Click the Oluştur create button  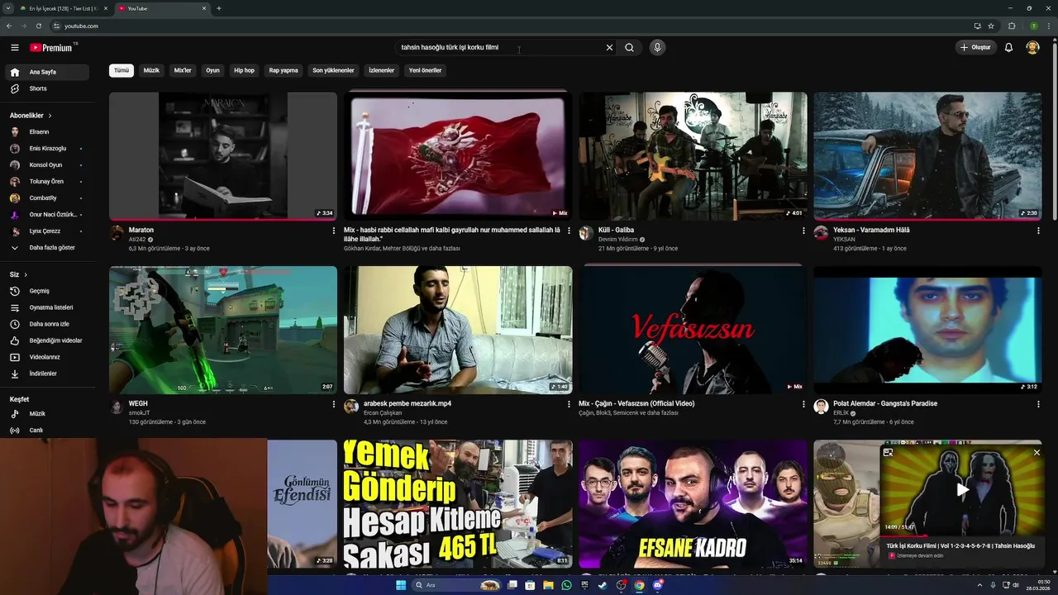click(975, 48)
